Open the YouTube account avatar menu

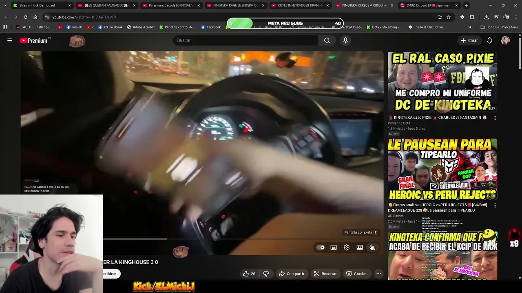pyautogui.click(x=505, y=40)
